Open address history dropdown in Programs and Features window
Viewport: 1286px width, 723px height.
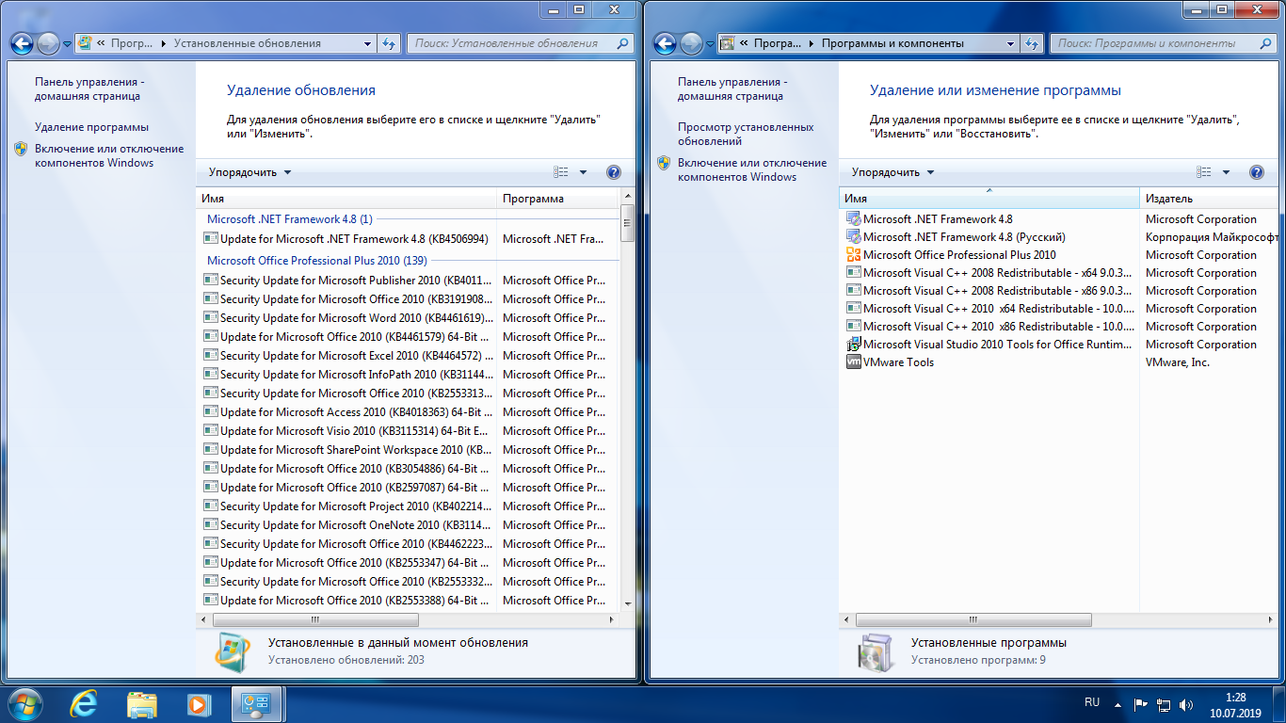pos(1010,43)
